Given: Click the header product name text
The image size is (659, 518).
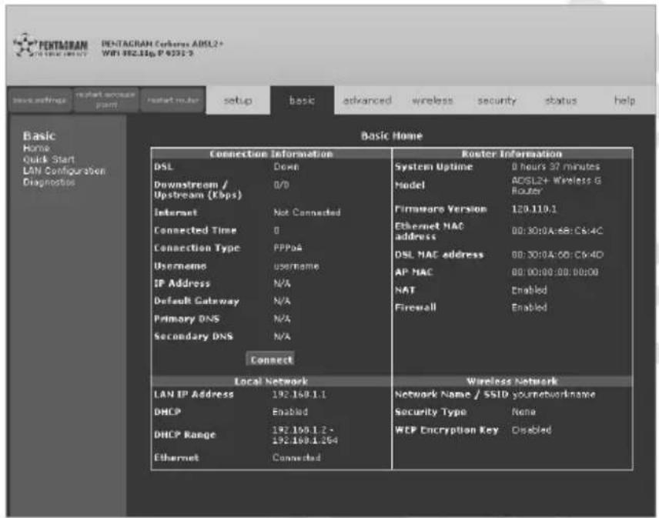Looking at the screenshot, I should pos(162,48).
